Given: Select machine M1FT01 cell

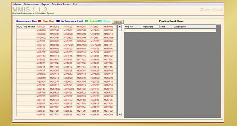Looking at the screenshot, I should [x=110, y=45].
